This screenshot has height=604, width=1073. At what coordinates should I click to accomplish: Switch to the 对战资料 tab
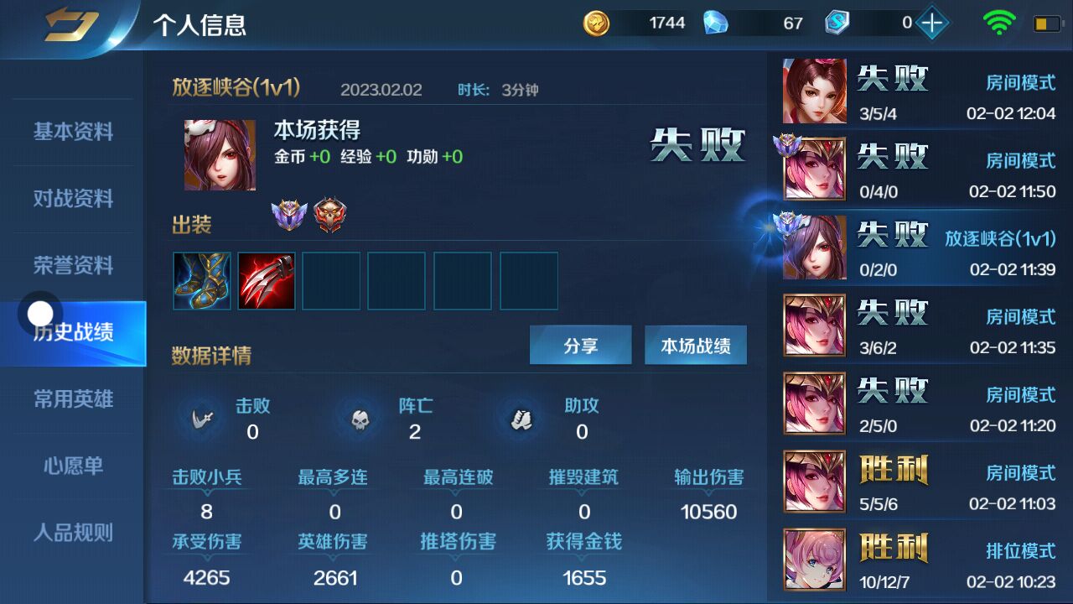click(73, 199)
